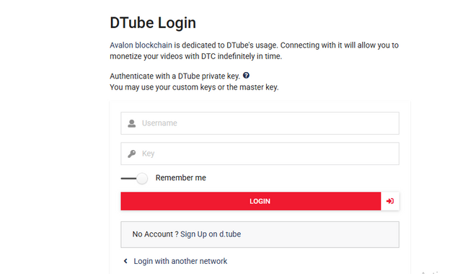Click the left chevron before Login with another network
Image resolution: width=450 pixels, height=274 pixels.
[x=125, y=261]
